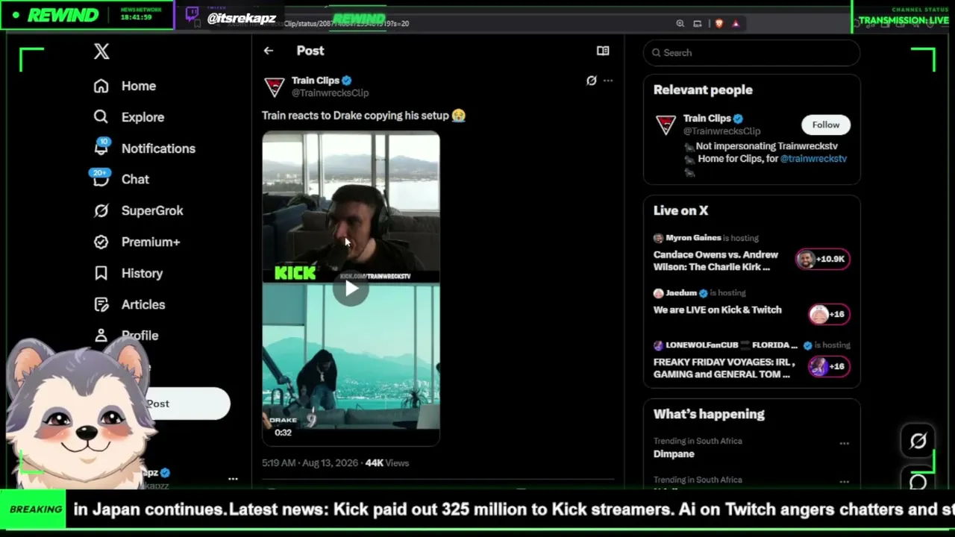The width and height of the screenshot is (955, 537).
Task: Open FREAKY FRIDAY VOYAGES live stream
Action: pos(724,368)
